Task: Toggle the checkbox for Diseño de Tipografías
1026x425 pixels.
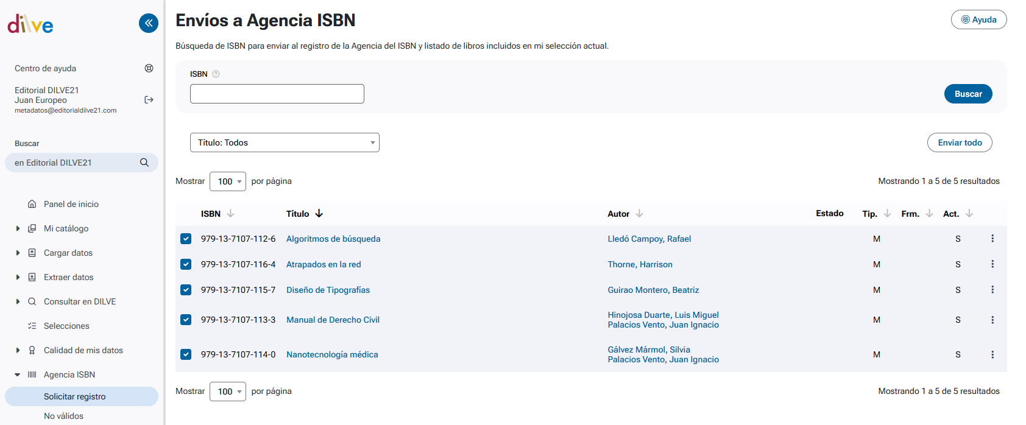Action: [x=186, y=290]
